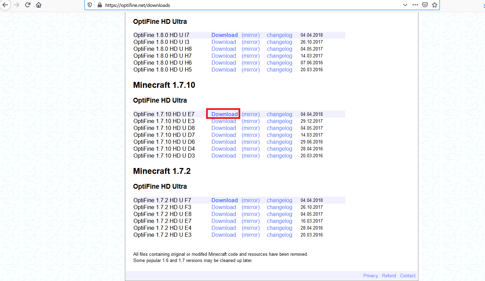
Task: Click Download for OptiFine 1.8.0 HD U H5
Action: click(224, 69)
